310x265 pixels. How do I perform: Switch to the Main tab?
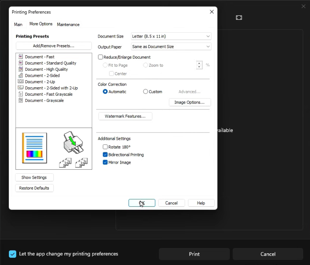pyautogui.click(x=18, y=25)
